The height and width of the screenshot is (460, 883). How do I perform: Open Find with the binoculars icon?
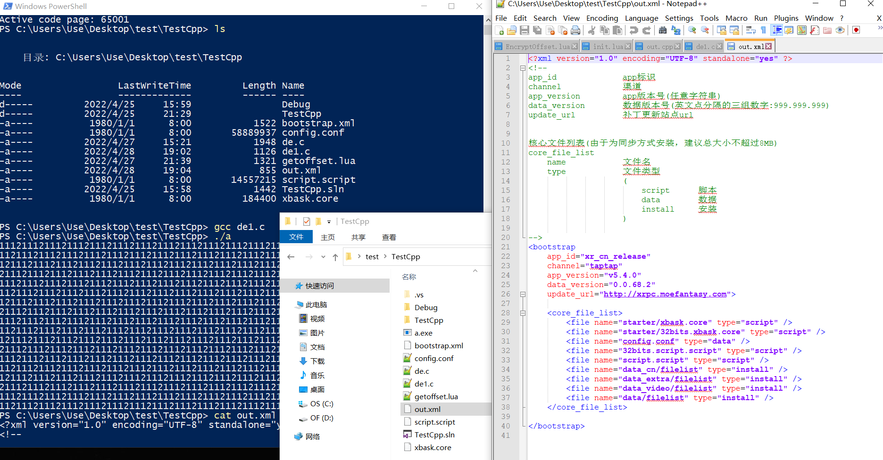663,31
